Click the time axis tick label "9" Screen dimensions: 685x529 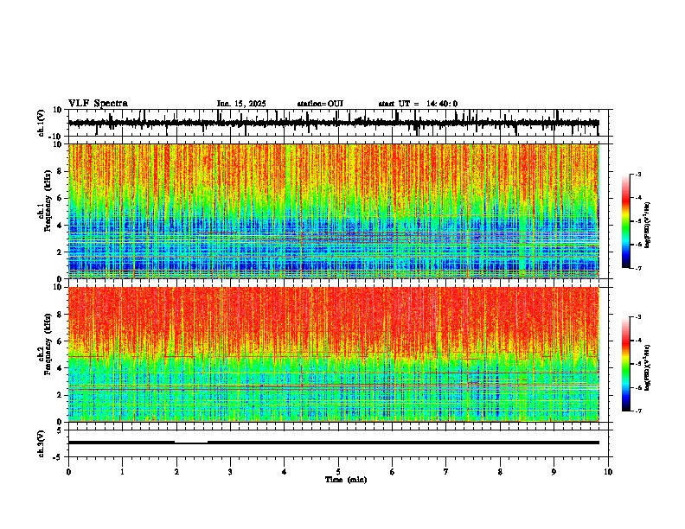[x=554, y=472]
